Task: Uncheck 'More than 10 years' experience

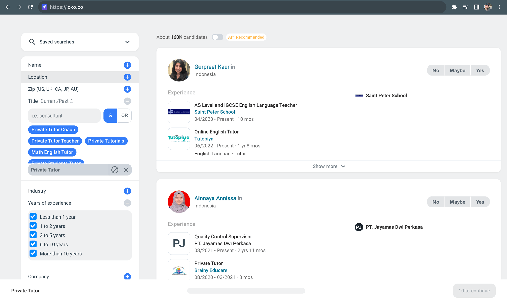Action: pyautogui.click(x=33, y=253)
